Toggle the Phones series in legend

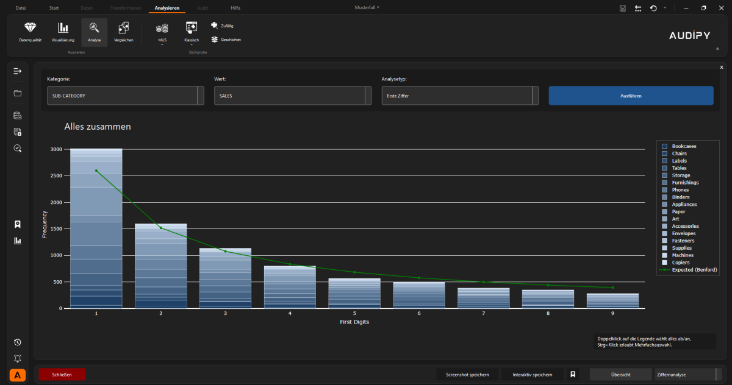coord(680,190)
